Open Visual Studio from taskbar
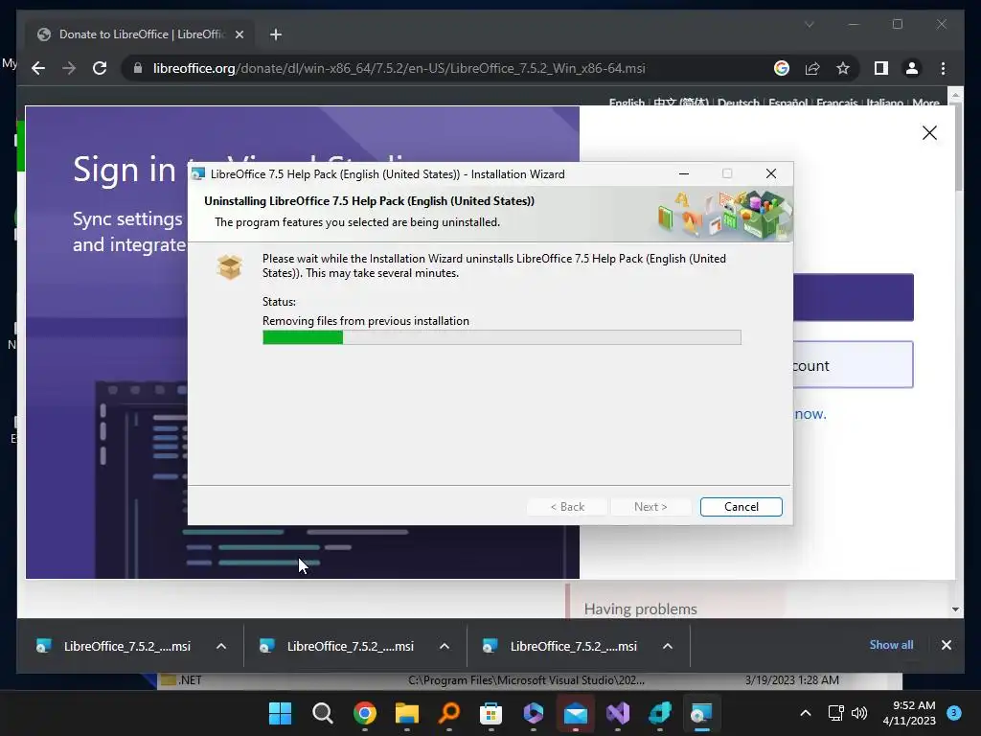 coord(618,713)
